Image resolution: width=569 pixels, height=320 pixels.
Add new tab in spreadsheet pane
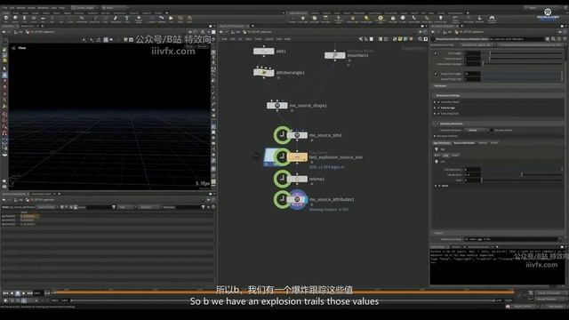(60, 194)
